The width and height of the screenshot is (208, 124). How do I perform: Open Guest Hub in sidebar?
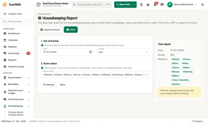coord(17,53)
